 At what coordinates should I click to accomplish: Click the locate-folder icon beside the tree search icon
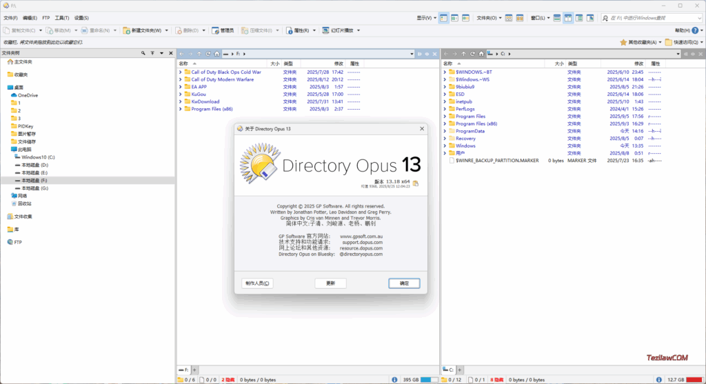pos(152,53)
